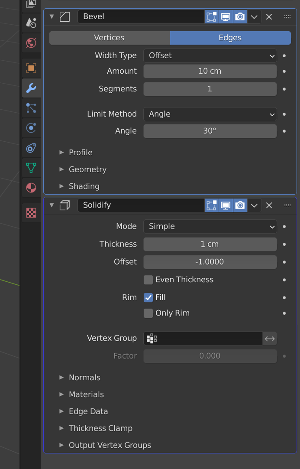Click the Segments value field
This screenshot has width=300, height=469.
[x=210, y=89]
